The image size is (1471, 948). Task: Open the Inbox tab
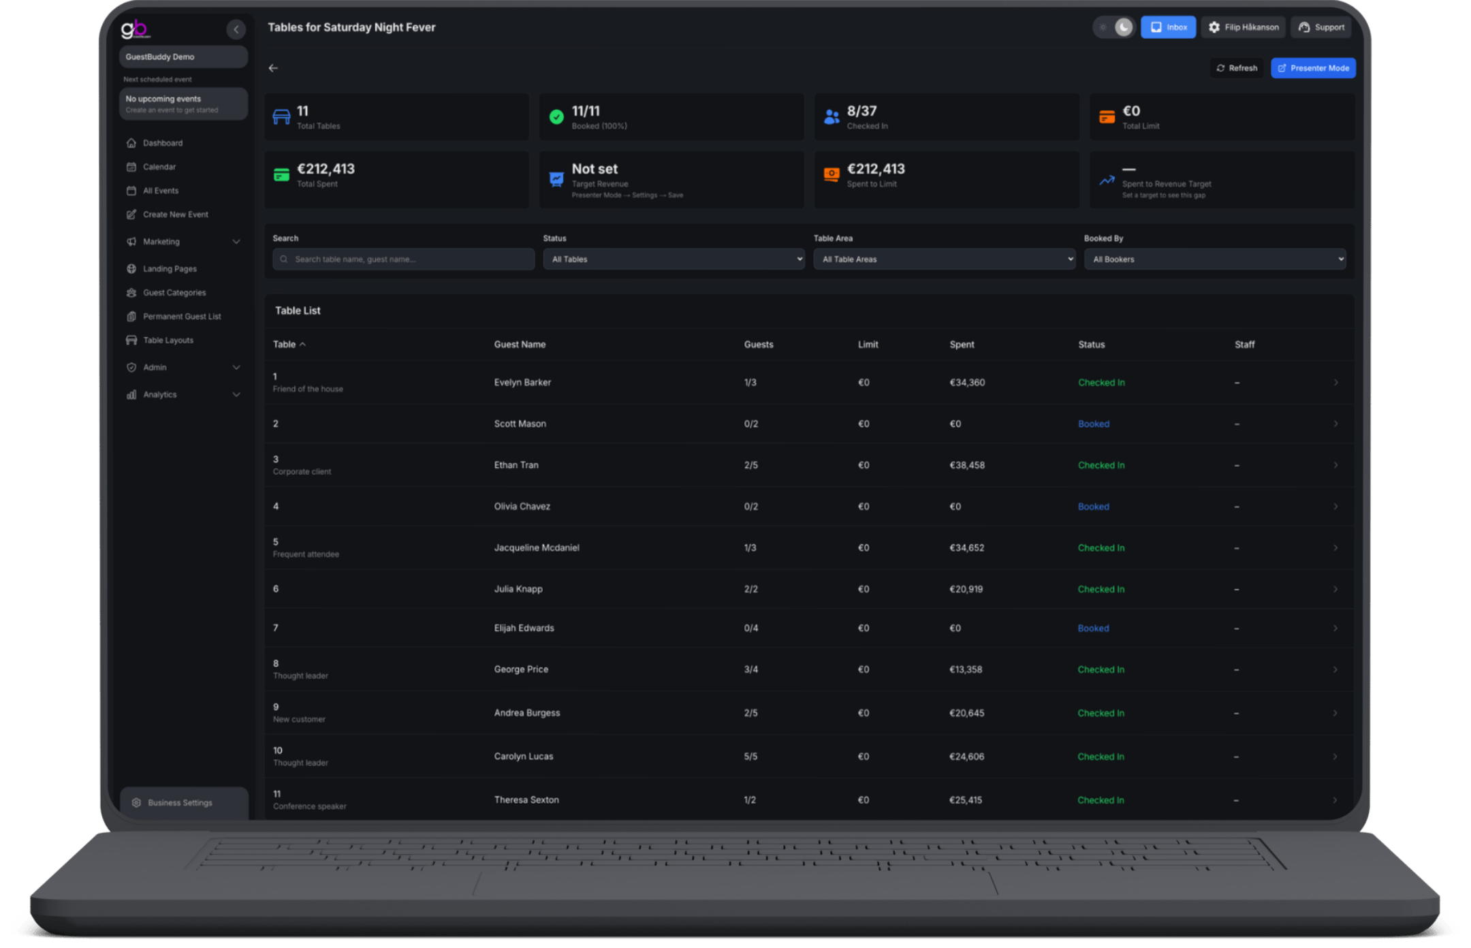pyautogui.click(x=1168, y=27)
